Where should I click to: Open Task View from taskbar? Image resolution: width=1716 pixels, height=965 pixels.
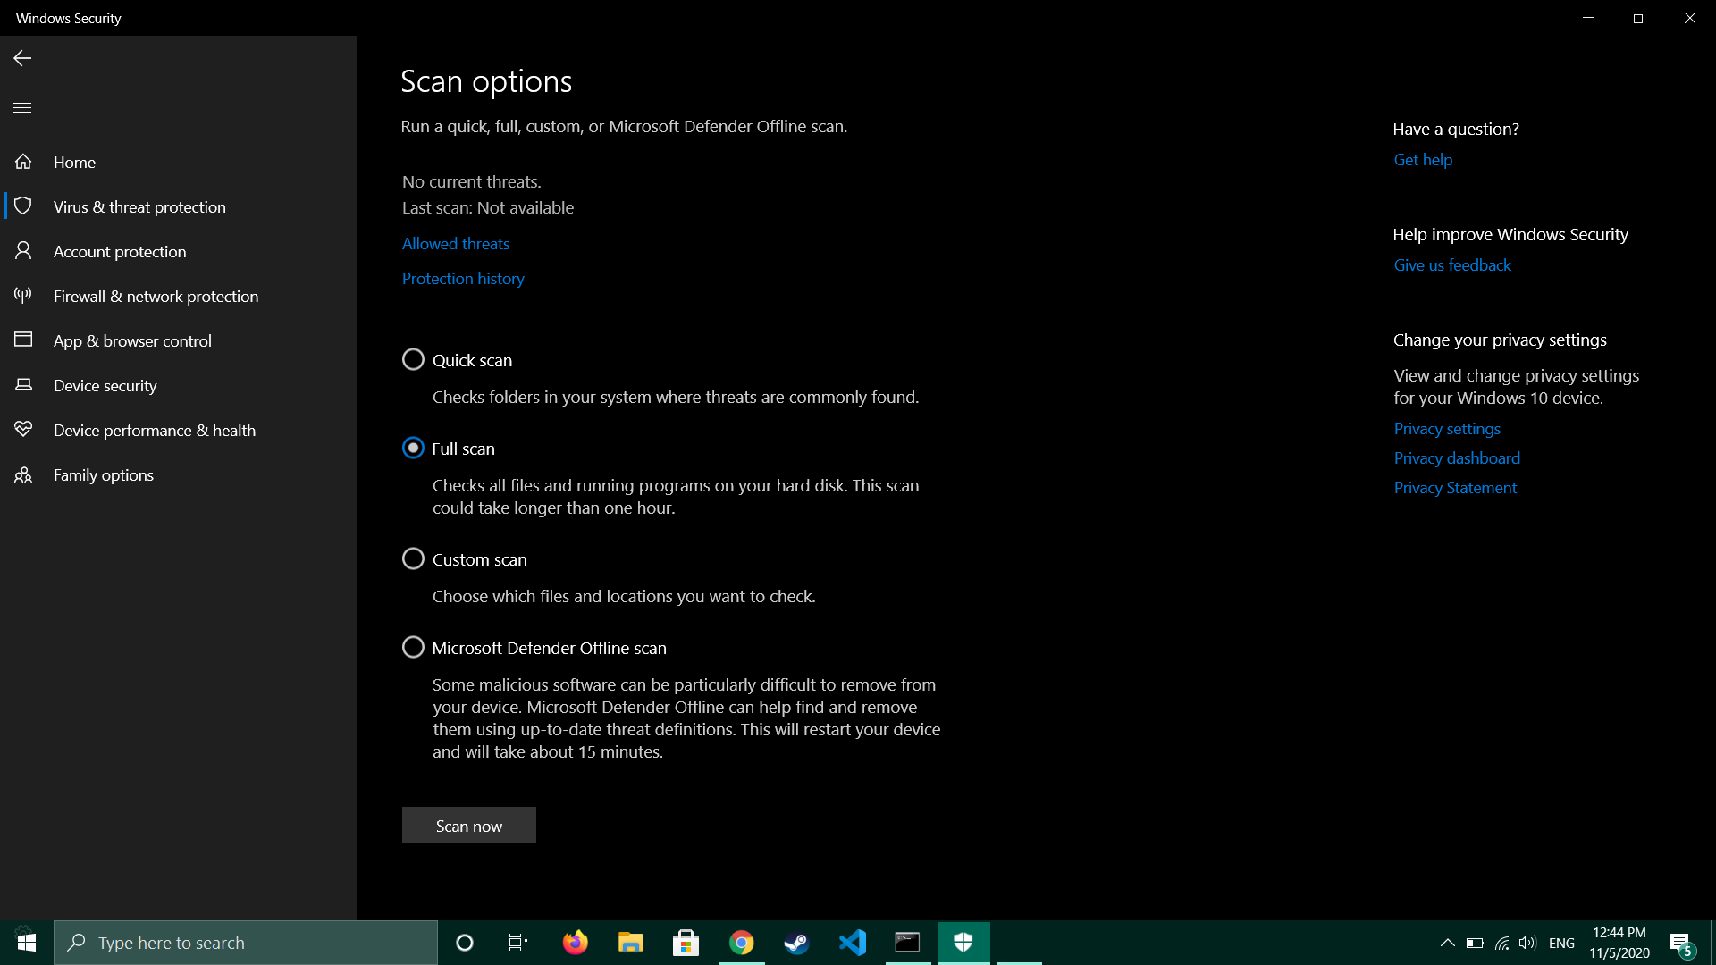click(x=518, y=943)
